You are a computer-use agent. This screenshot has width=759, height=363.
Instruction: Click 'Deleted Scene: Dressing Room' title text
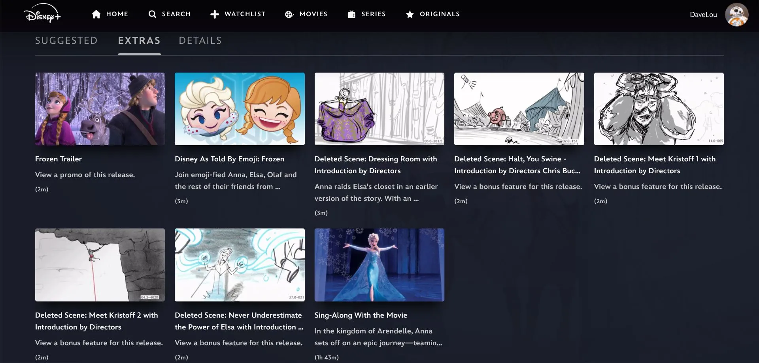click(x=376, y=165)
